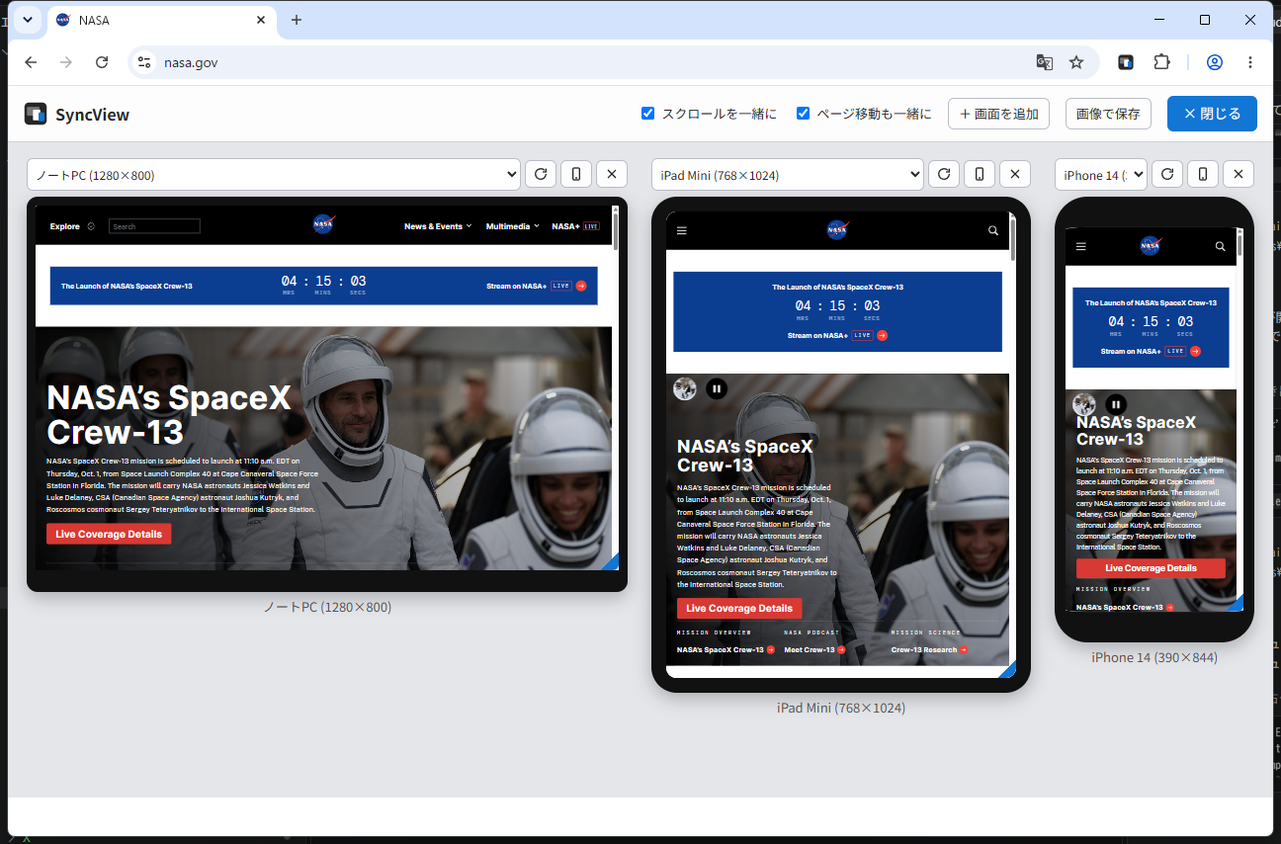Open NASA+ LIVE in the ノートPC preview
Viewport: 1281px width, 844px height.
click(575, 226)
